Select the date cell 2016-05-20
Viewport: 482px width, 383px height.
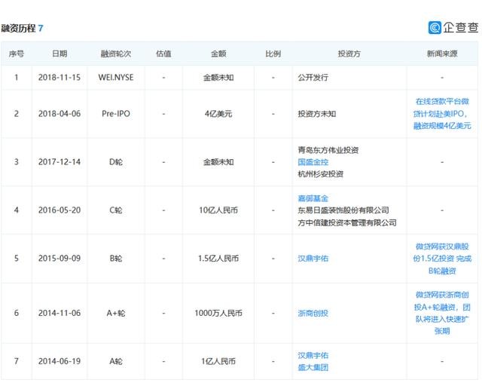pyautogui.click(x=59, y=210)
